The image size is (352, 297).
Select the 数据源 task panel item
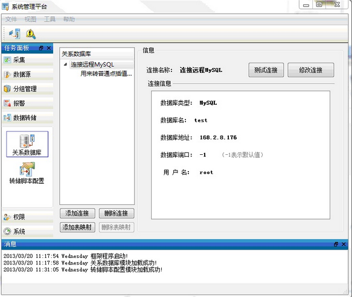point(28,74)
